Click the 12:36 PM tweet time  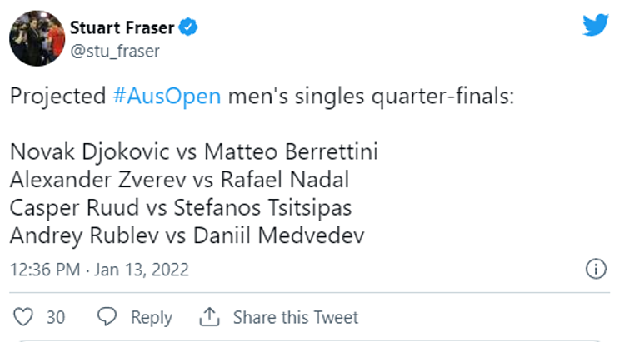point(43,270)
